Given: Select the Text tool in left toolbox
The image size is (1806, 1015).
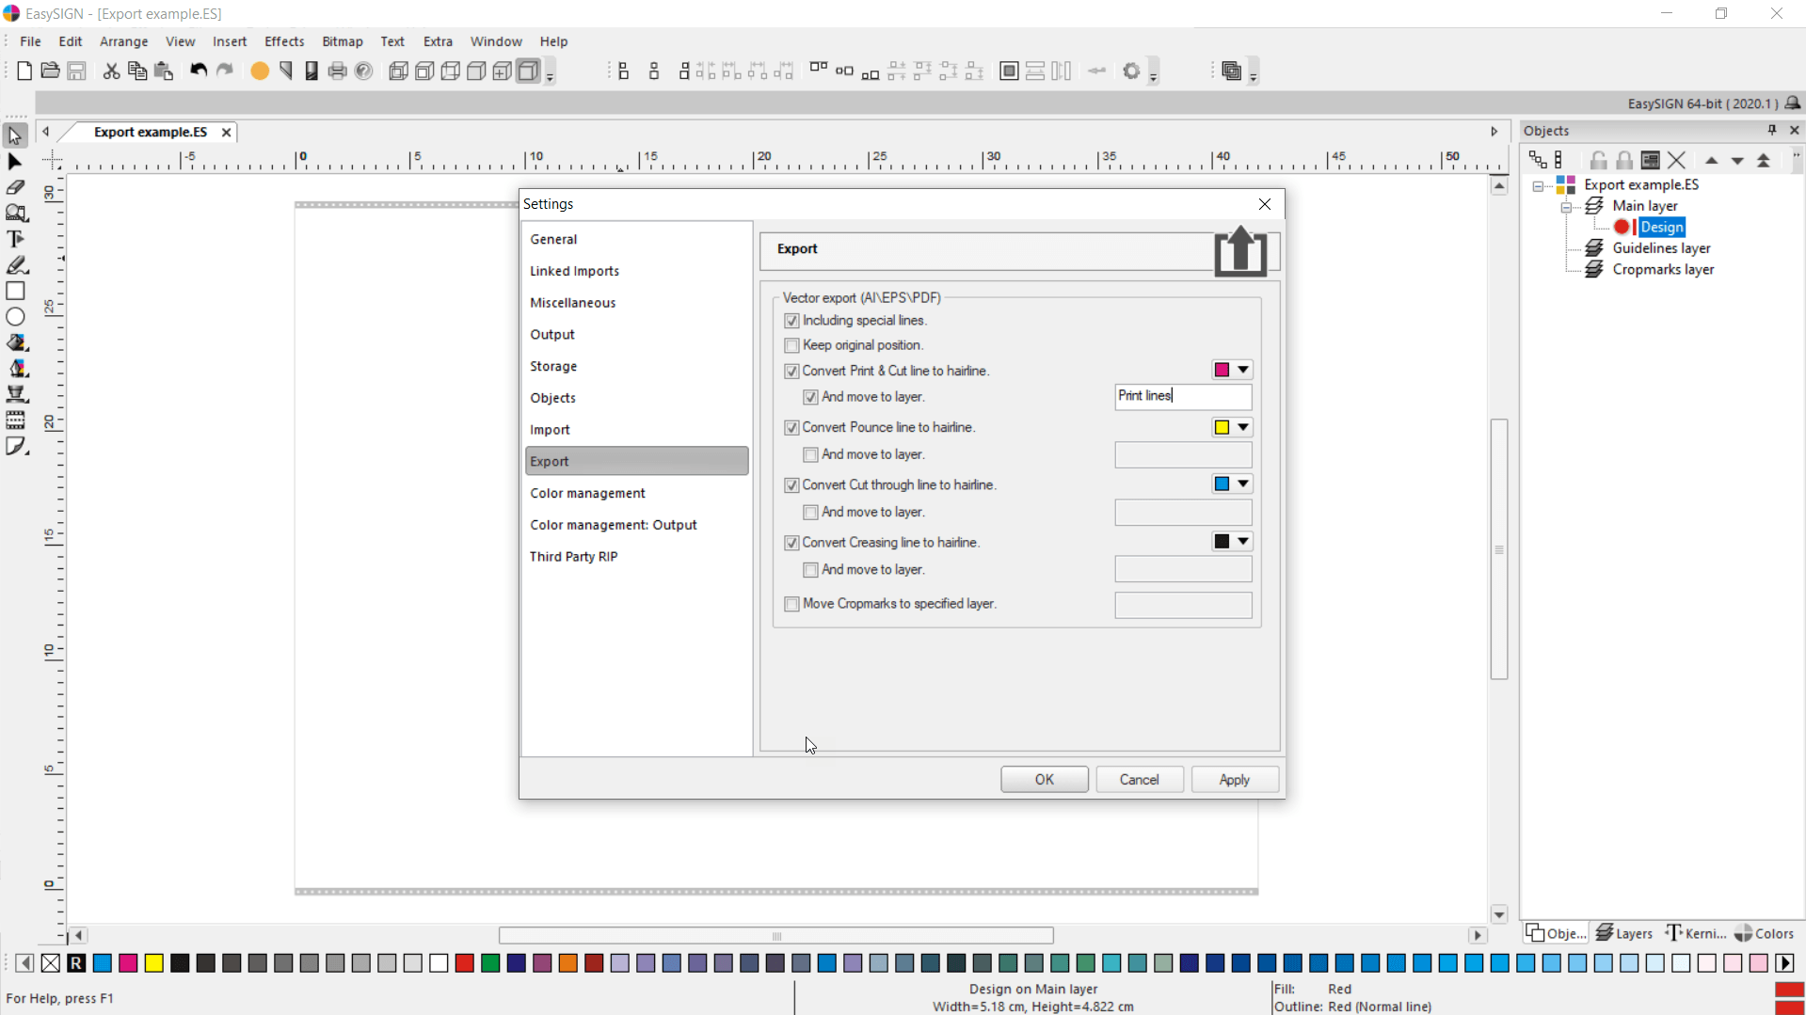Looking at the screenshot, I should [x=15, y=239].
